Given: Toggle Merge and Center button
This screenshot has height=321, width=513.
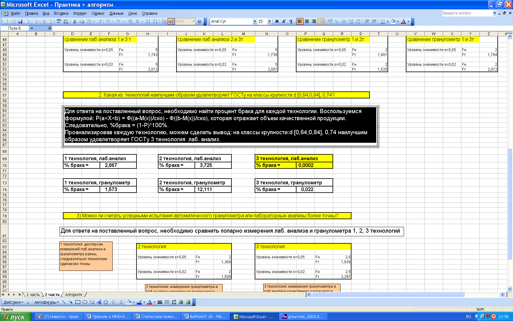Looking at the screenshot, I should click(x=321, y=21).
